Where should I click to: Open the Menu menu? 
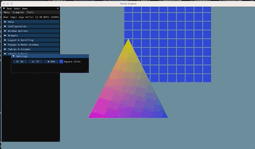point(7,12)
